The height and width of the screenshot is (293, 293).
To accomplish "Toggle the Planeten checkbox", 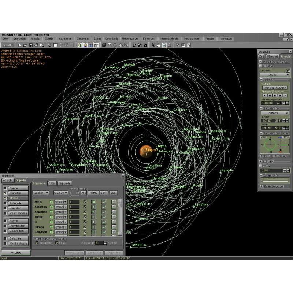I will (x=5, y=193).
